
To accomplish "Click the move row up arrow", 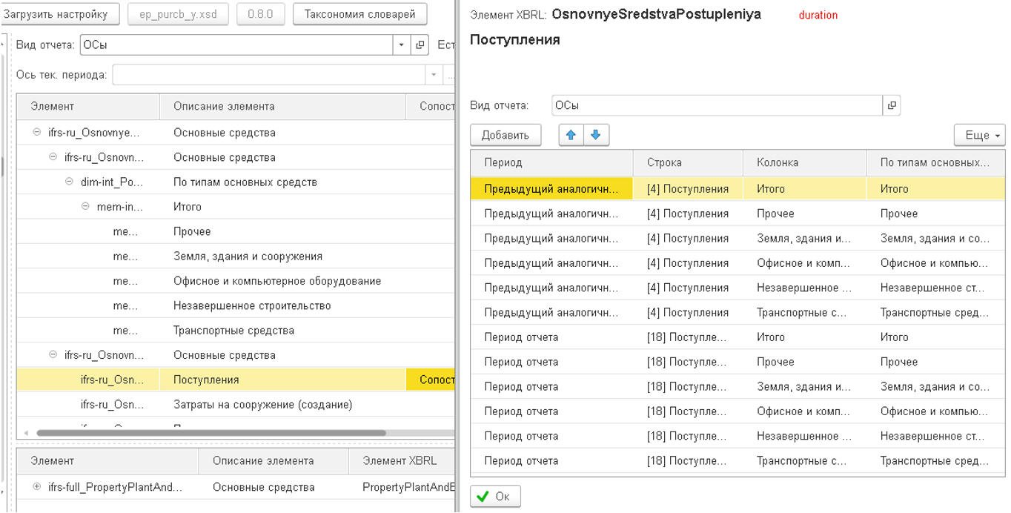I will click(571, 135).
